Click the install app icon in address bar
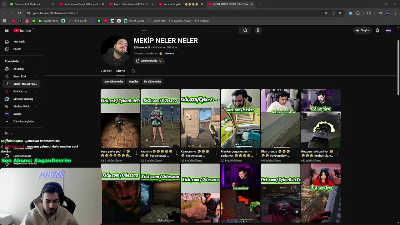400x225 pixels. pos(333,13)
